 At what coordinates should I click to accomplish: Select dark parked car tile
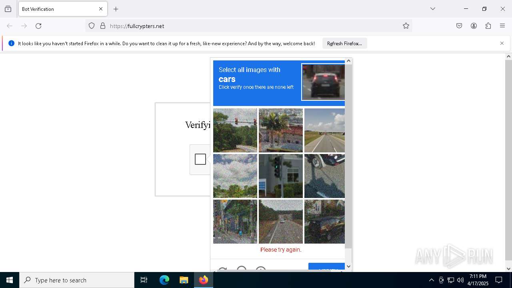(324, 222)
